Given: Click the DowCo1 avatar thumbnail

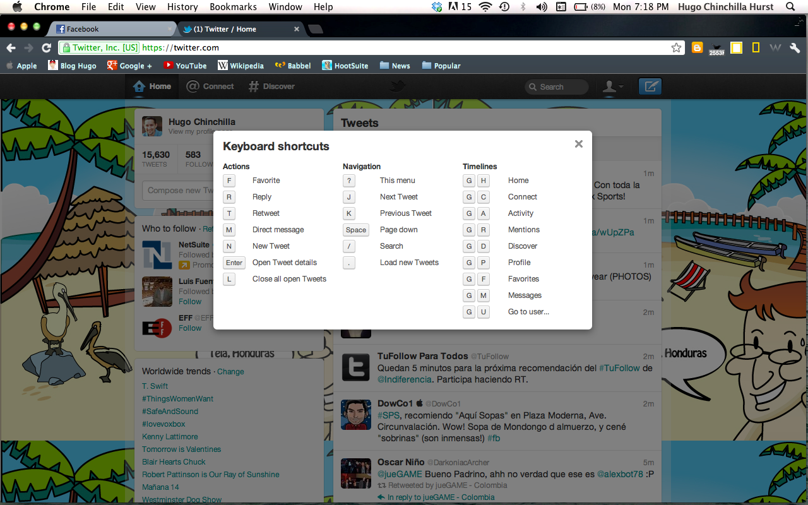Looking at the screenshot, I should (x=356, y=415).
